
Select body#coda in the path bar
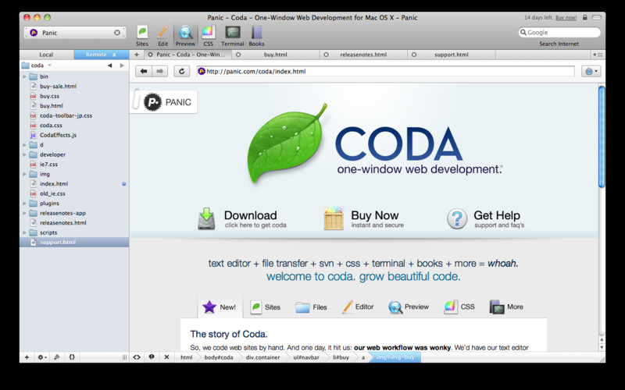(219, 357)
